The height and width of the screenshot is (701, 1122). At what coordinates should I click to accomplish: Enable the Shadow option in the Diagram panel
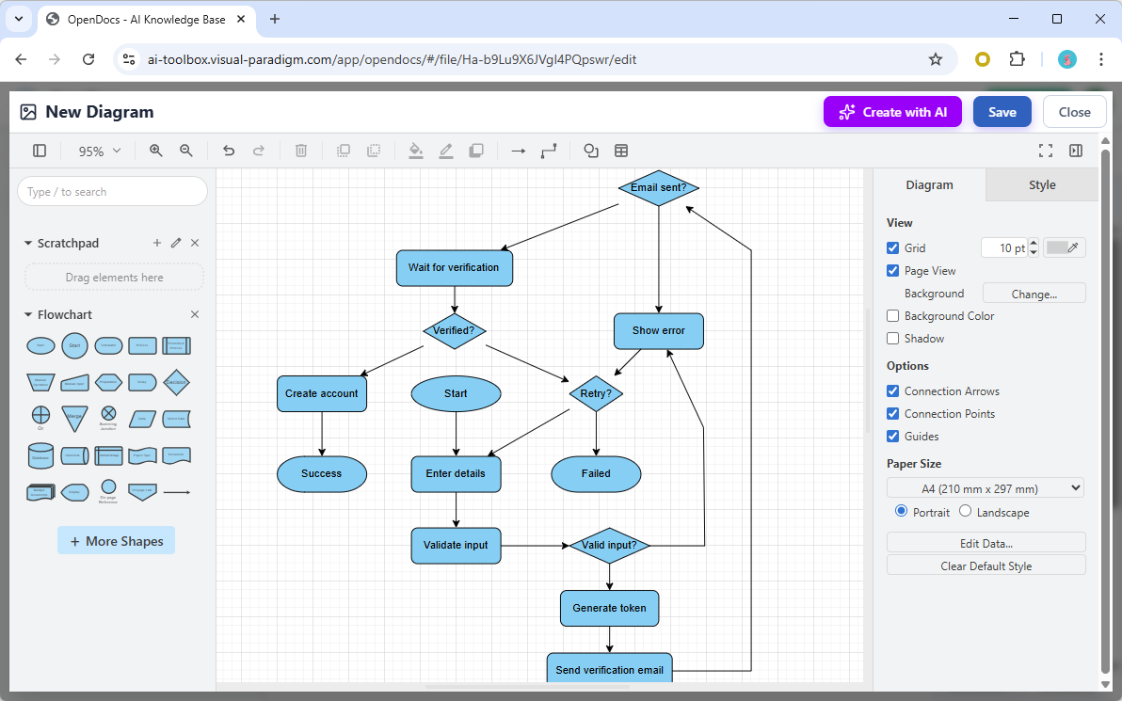892,338
